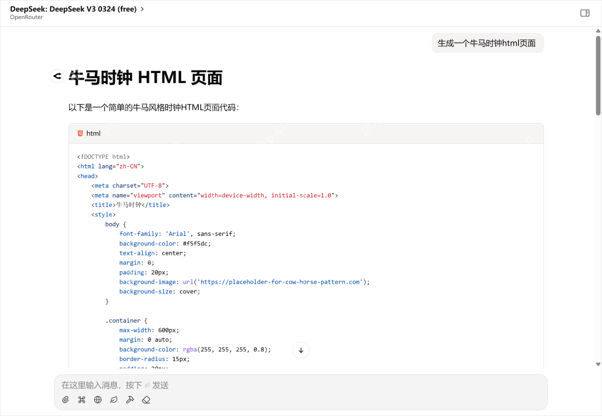Click the back arrow beside the page title
Screen dimensions: 602x416
(x=56, y=76)
